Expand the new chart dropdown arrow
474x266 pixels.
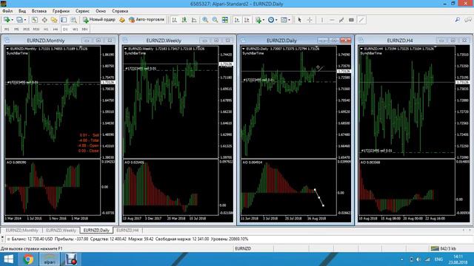[x=12, y=20]
